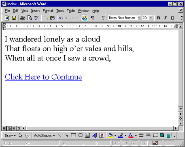
Task: Toggle Italic formatting
Action: pyautogui.click(x=166, y=18)
